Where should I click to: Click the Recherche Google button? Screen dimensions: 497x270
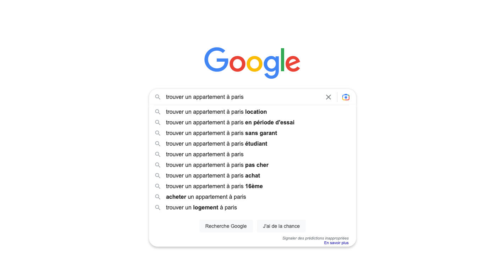[226, 226]
